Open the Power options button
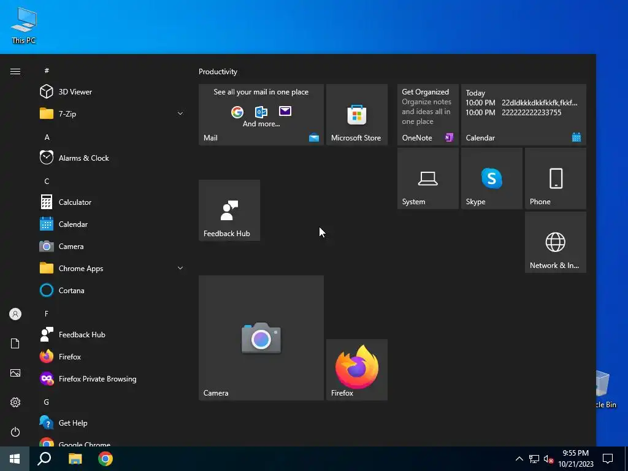Image resolution: width=628 pixels, height=471 pixels. coord(15,432)
